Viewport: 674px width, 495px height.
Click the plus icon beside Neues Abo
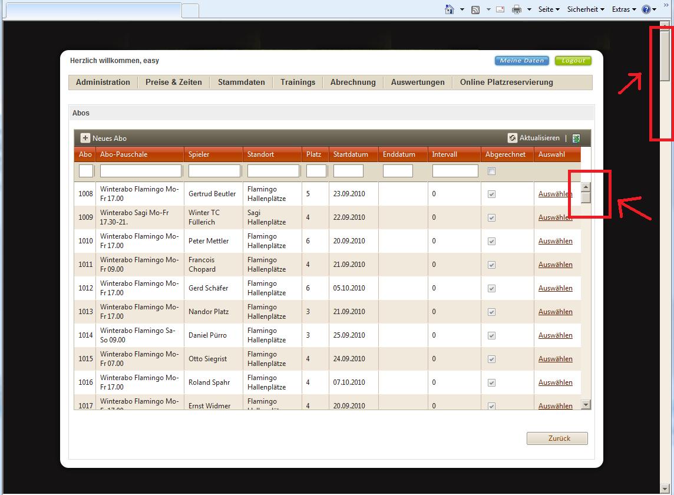tap(85, 138)
